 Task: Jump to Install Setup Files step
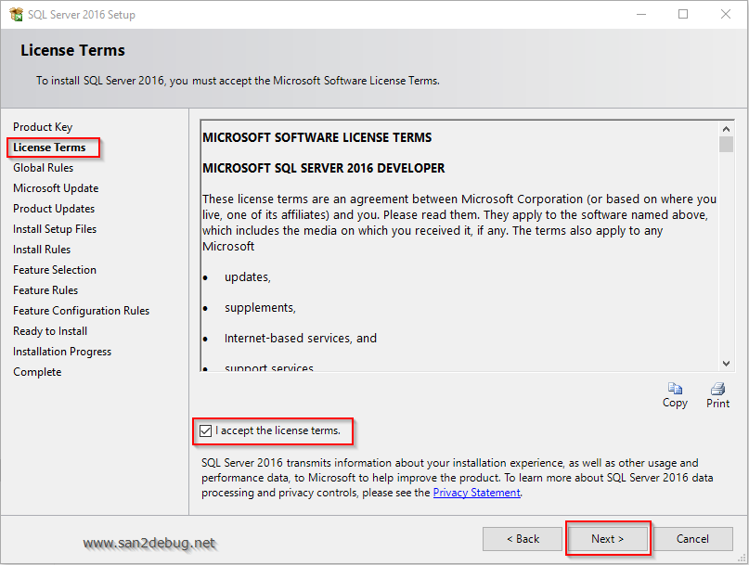pos(55,229)
